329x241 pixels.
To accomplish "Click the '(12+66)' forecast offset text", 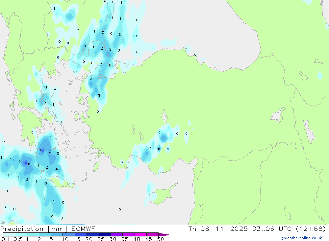I will (x=311, y=229).
